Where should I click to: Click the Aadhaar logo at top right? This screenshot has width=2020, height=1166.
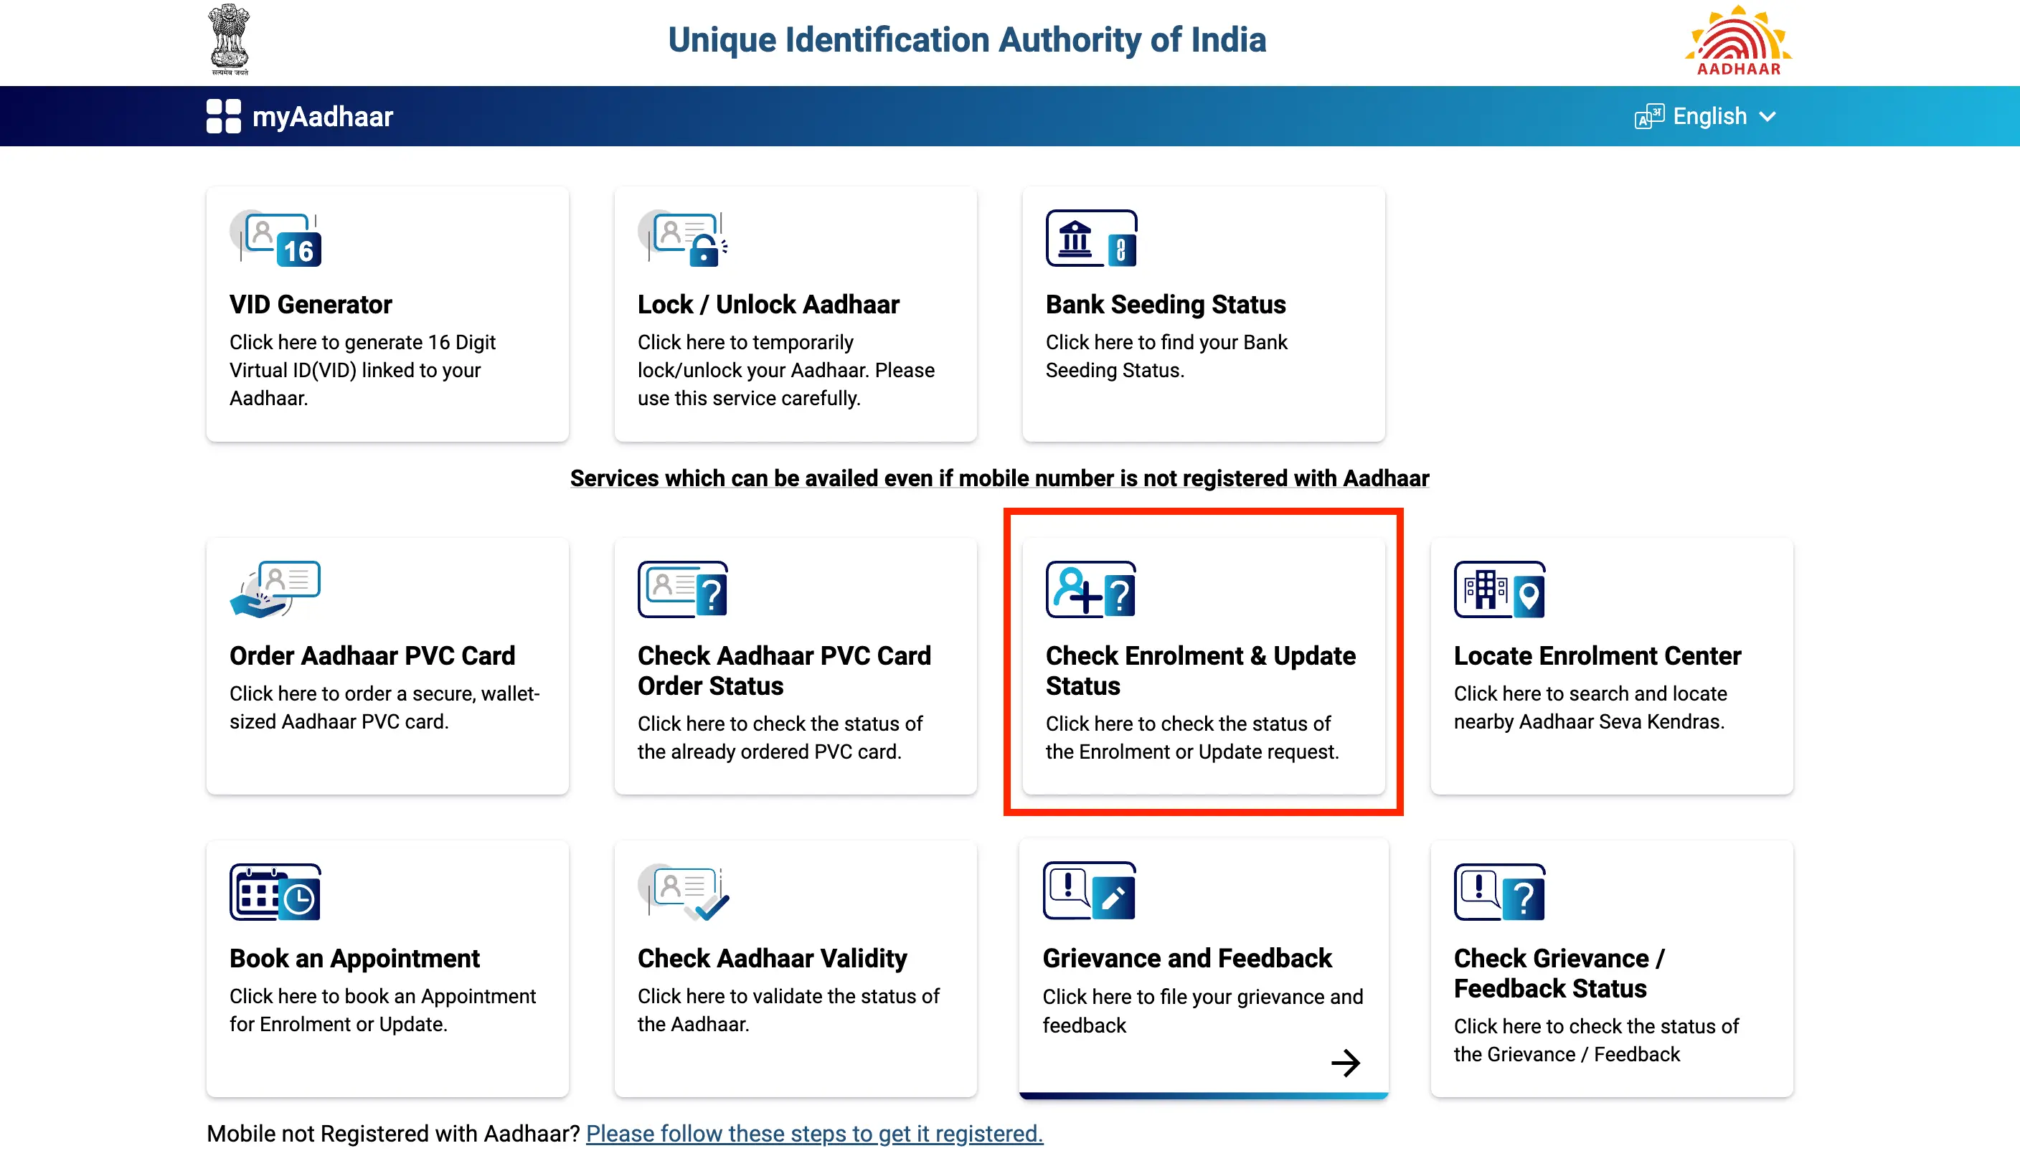click(x=1738, y=40)
